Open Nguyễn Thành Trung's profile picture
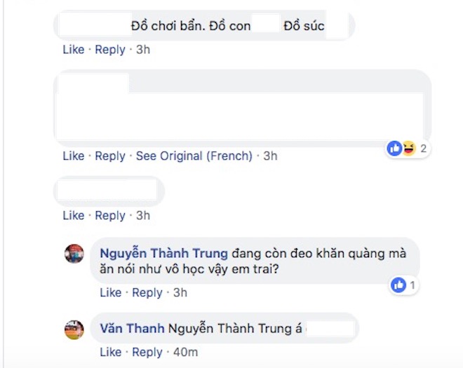463x368 pixels. pos(74,253)
